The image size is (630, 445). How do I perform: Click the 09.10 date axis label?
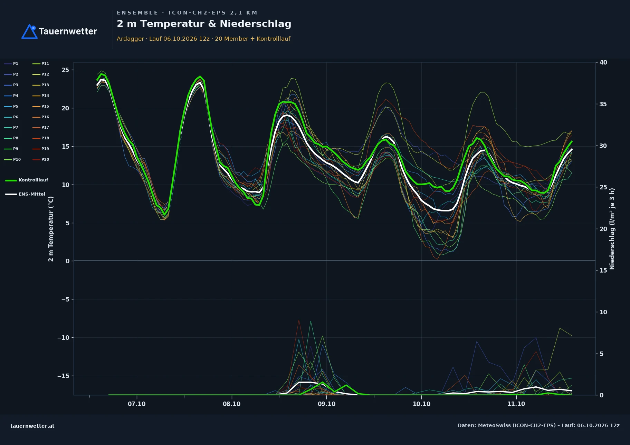[326, 404]
